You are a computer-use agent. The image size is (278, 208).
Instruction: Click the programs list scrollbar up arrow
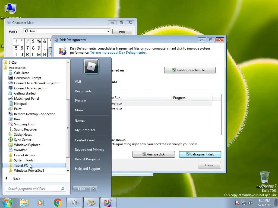click(x=68, y=62)
